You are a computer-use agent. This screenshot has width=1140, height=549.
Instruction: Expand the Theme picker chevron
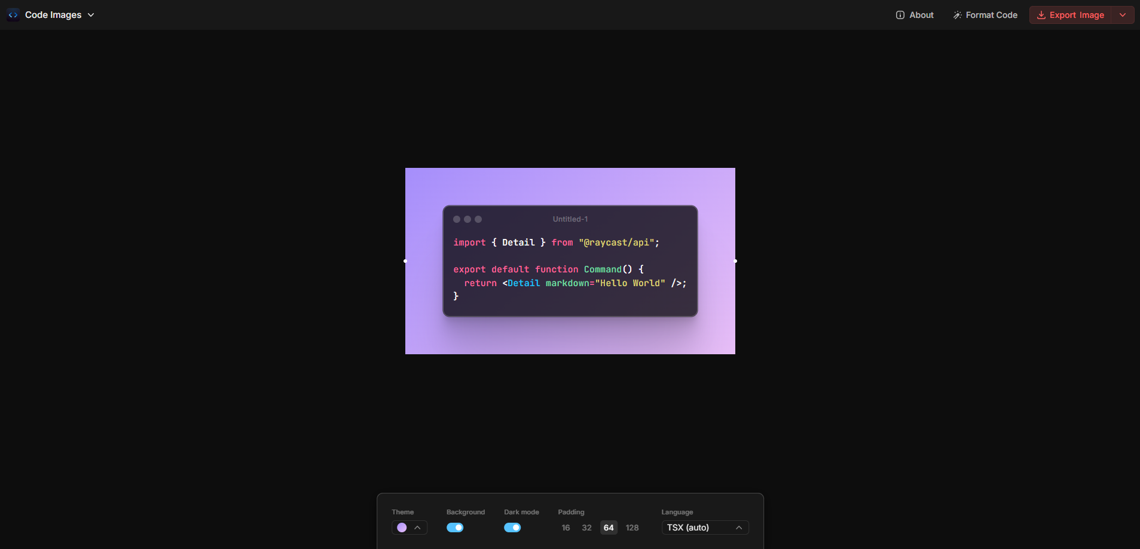pyautogui.click(x=417, y=527)
